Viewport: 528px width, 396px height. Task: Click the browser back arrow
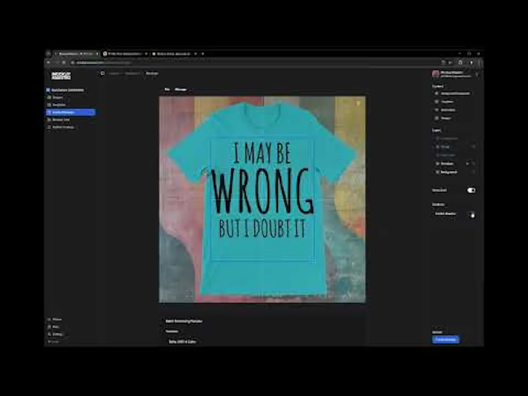tap(48, 62)
